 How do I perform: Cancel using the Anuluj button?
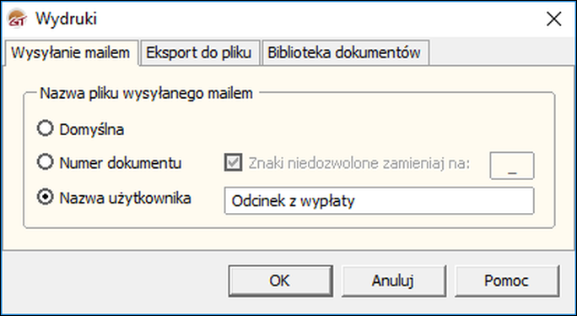(x=394, y=281)
